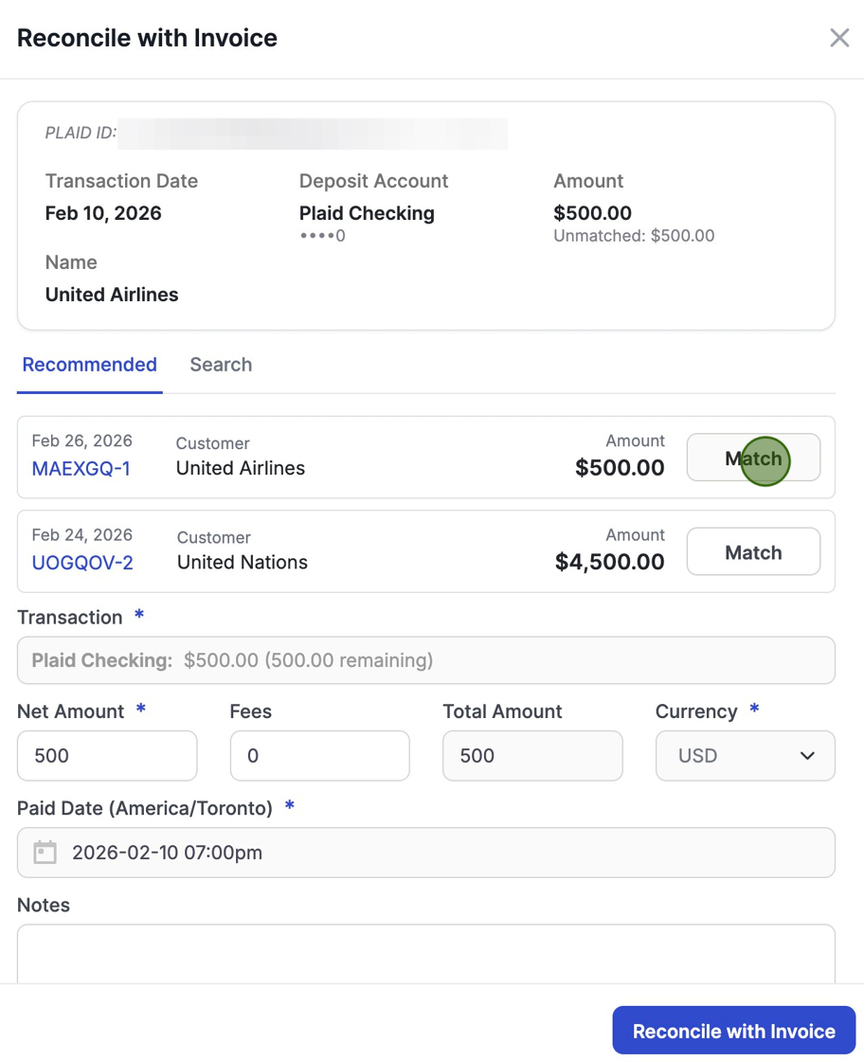Screen dimensions: 864x1061
Task: Click the United Nations customer name
Action: [x=243, y=563]
